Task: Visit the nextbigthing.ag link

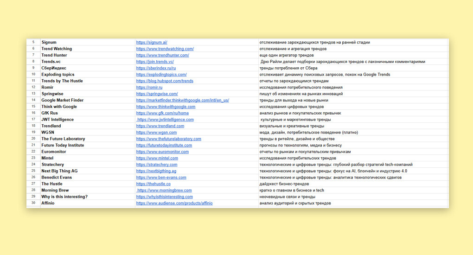Action: pyautogui.click(x=156, y=171)
